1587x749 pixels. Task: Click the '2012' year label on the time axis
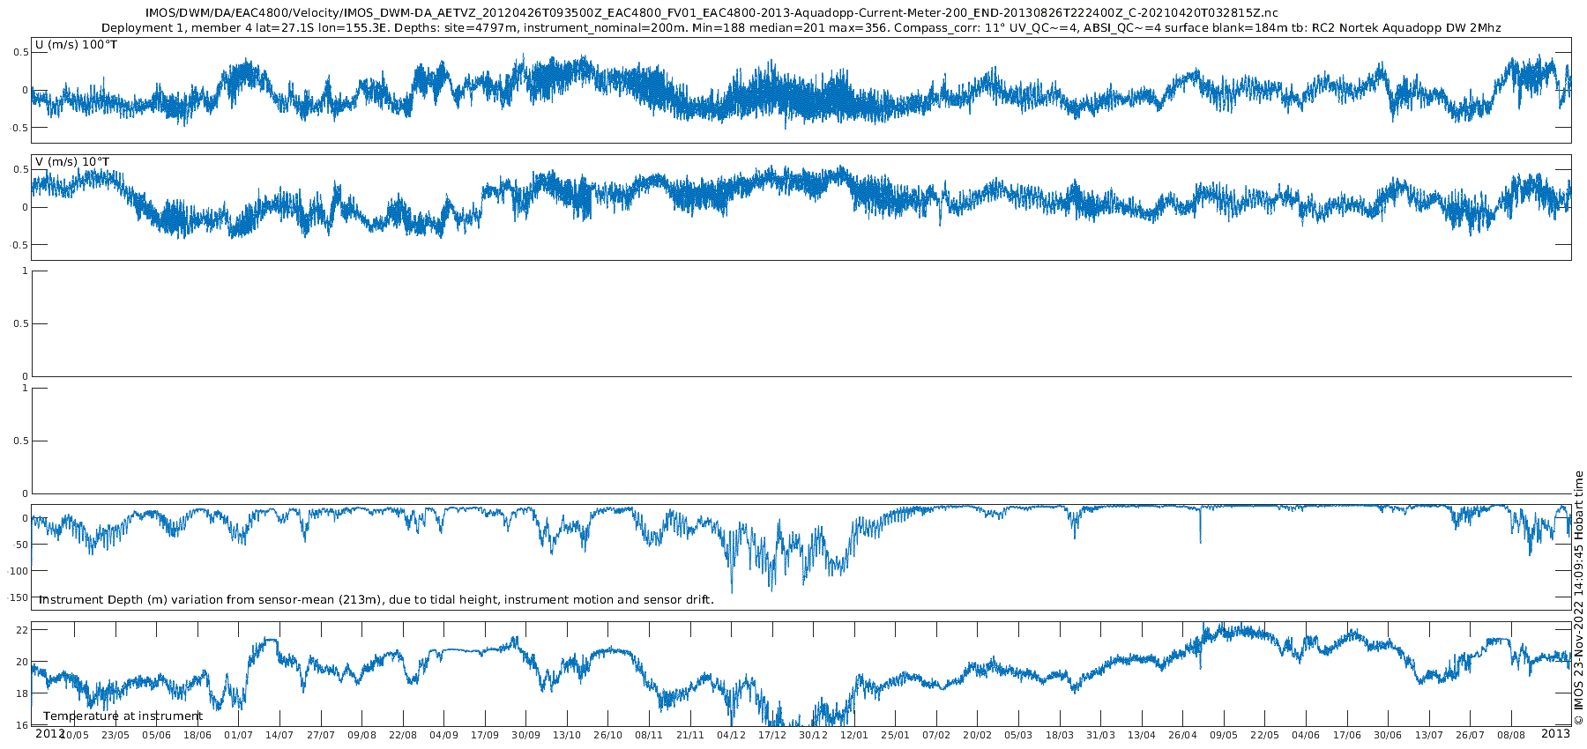pyautogui.click(x=49, y=733)
